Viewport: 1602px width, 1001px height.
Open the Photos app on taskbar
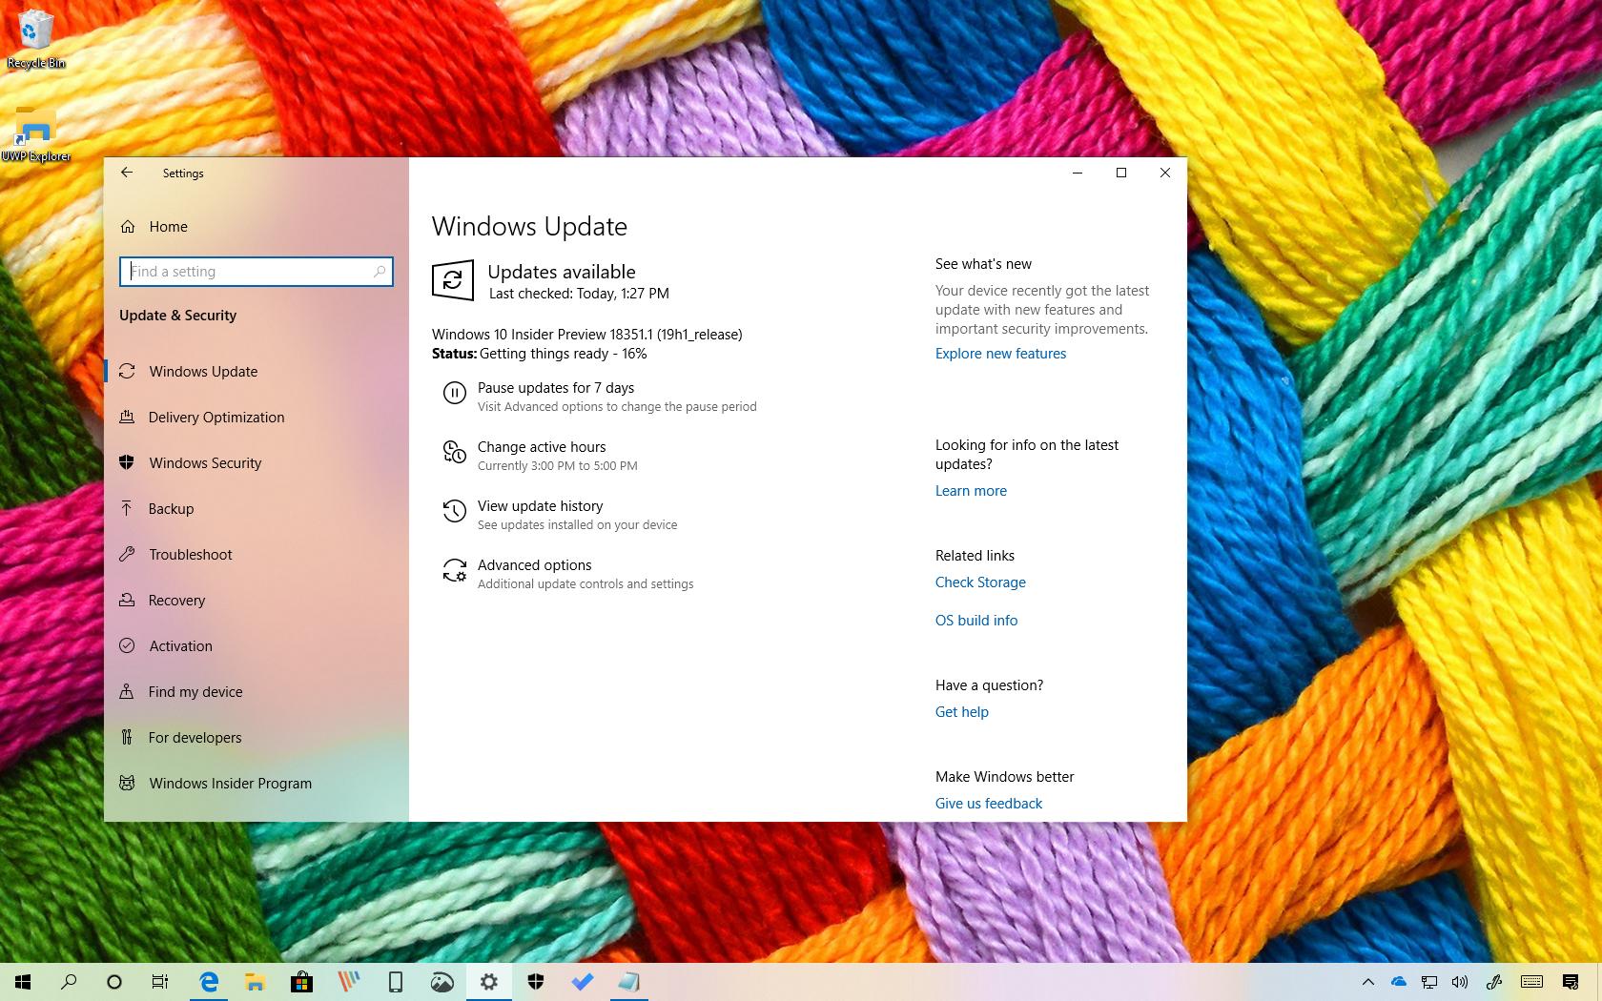tap(442, 981)
